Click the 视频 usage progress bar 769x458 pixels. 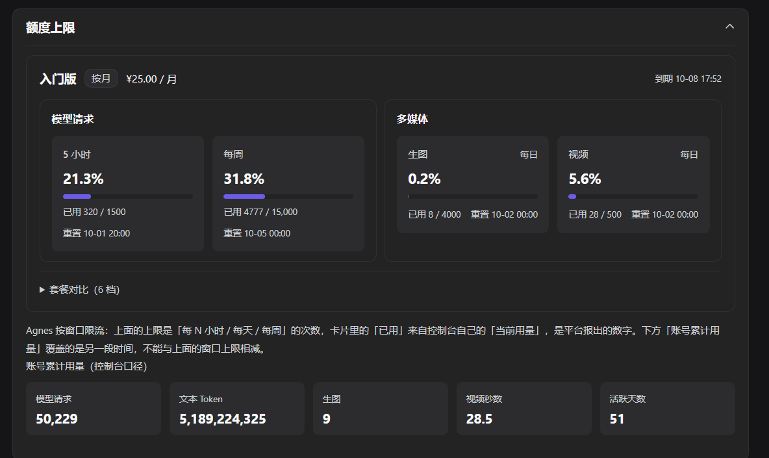[x=633, y=197]
